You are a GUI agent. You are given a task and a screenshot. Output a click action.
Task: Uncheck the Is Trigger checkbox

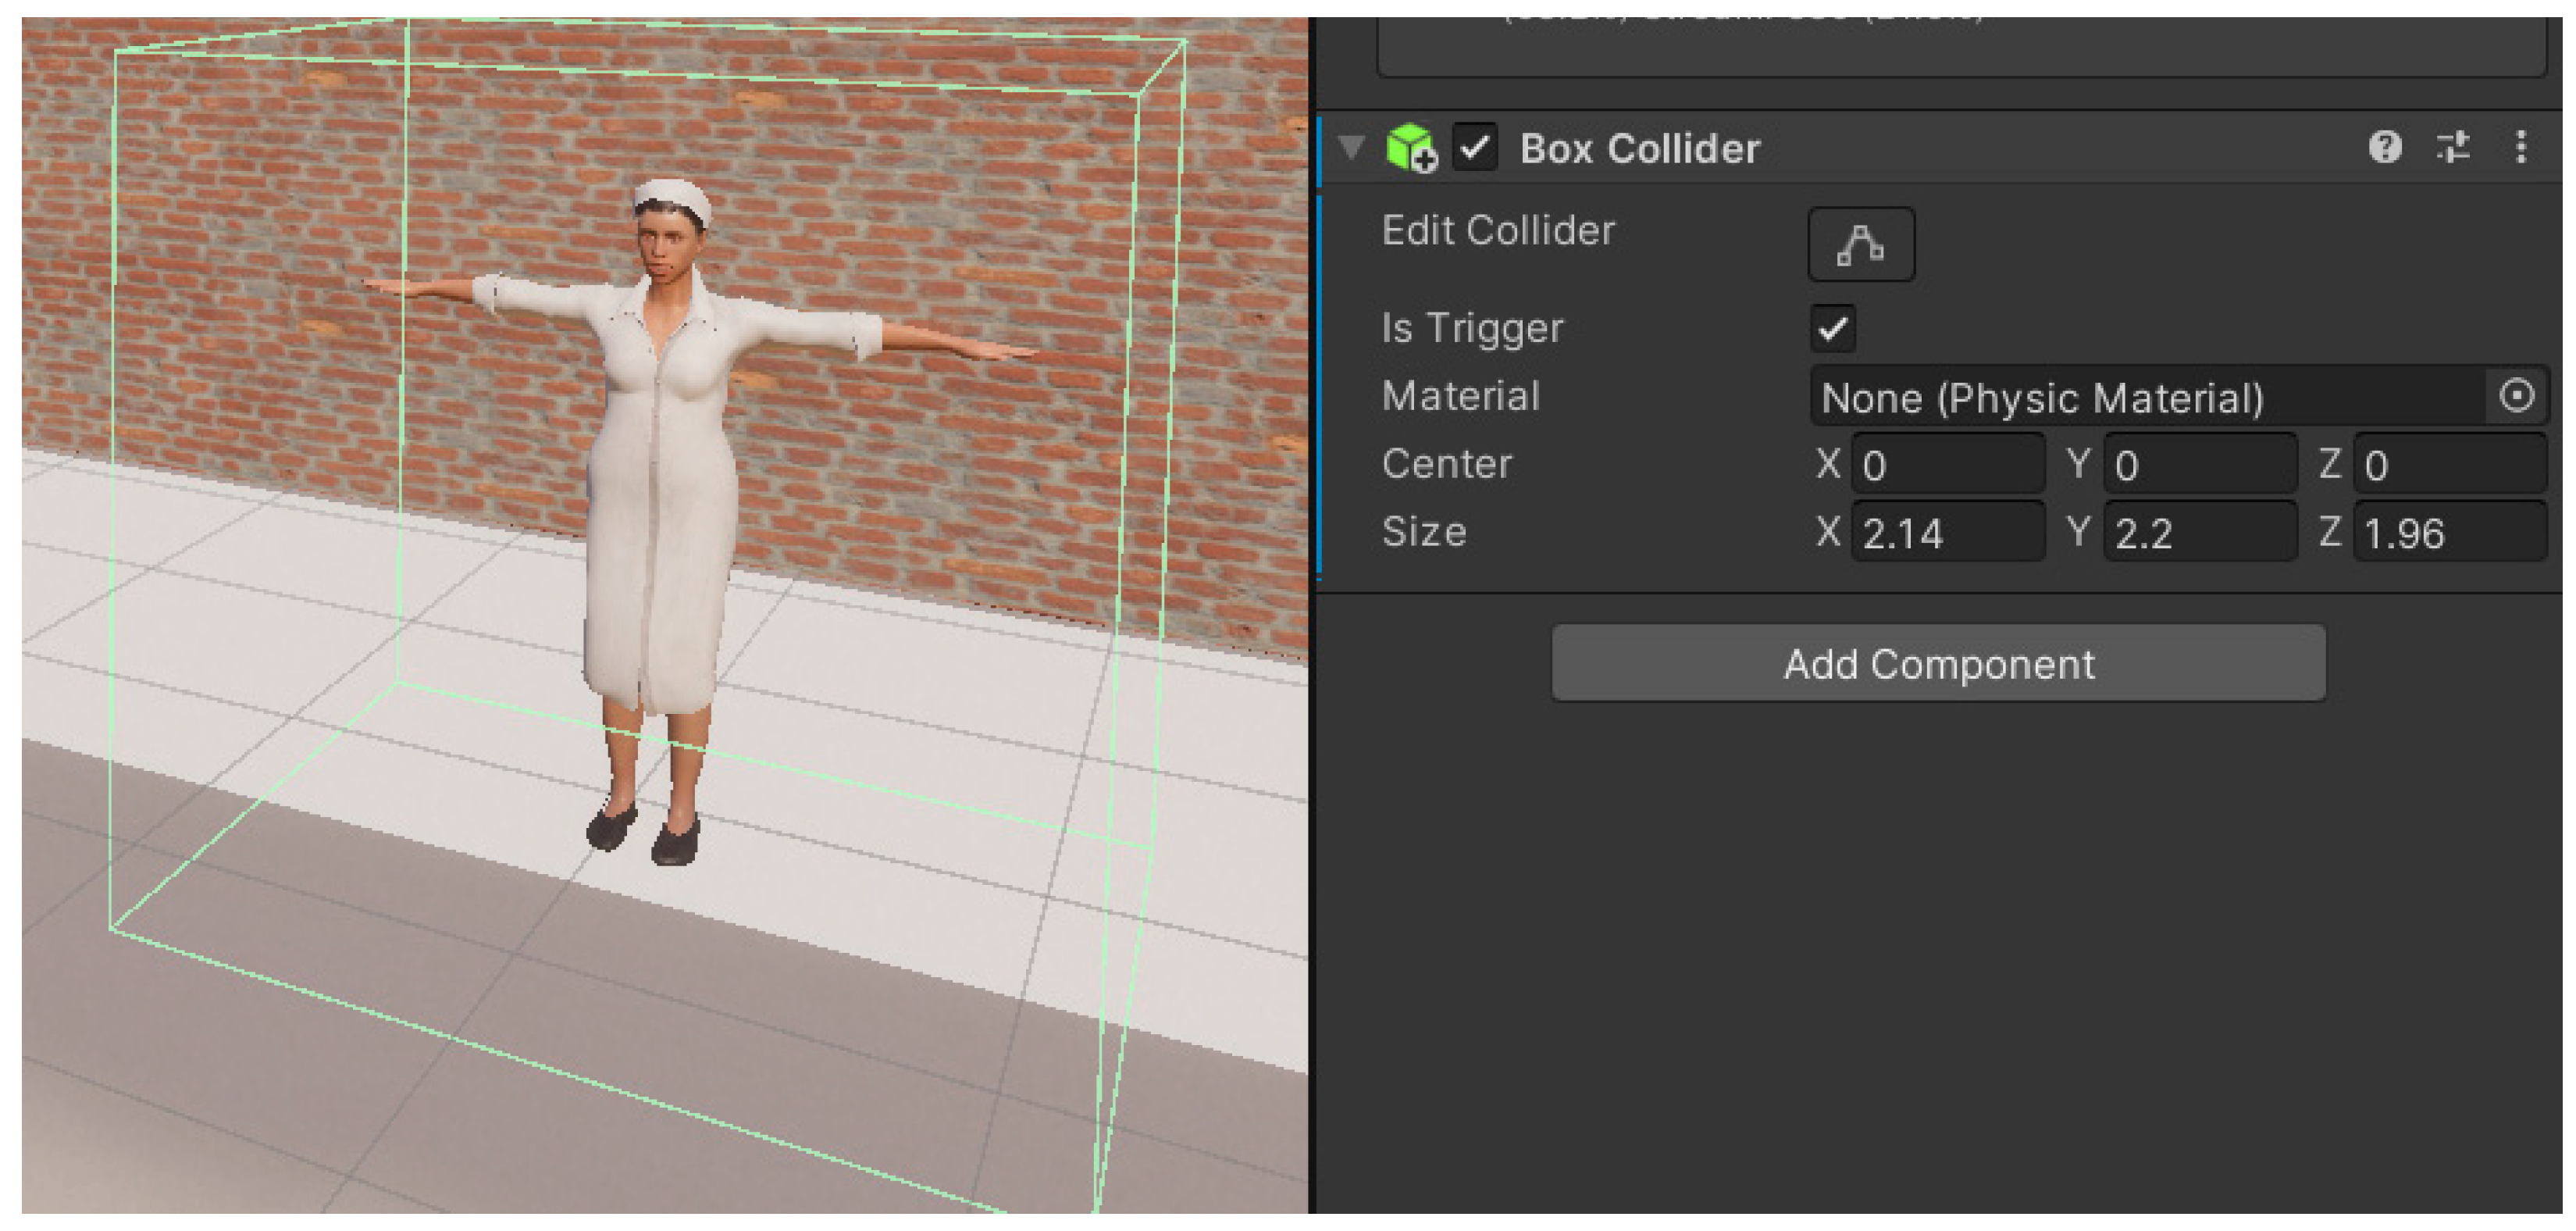[1832, 328]
